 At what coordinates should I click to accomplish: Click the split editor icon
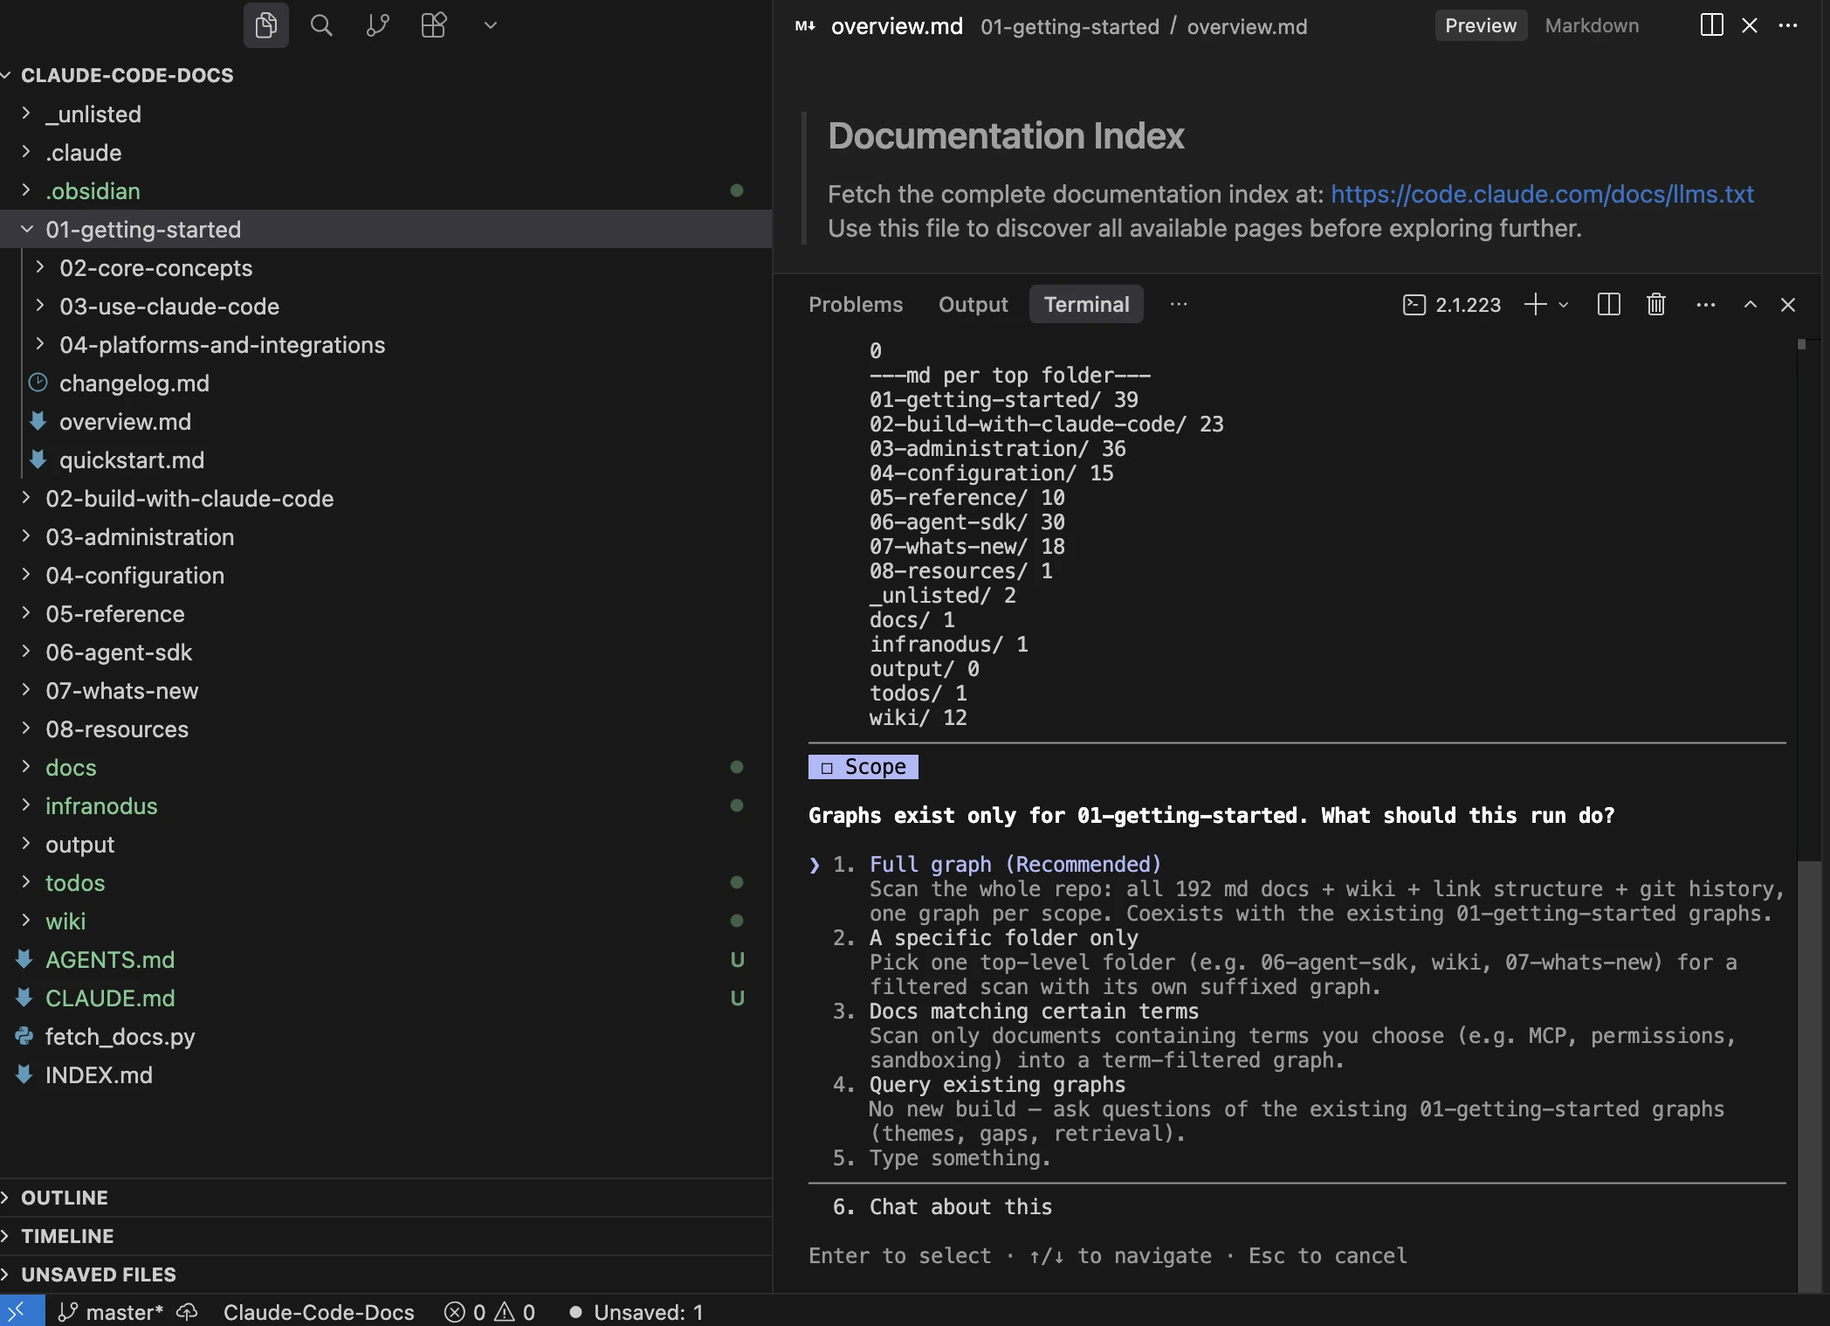(1711, 25)
